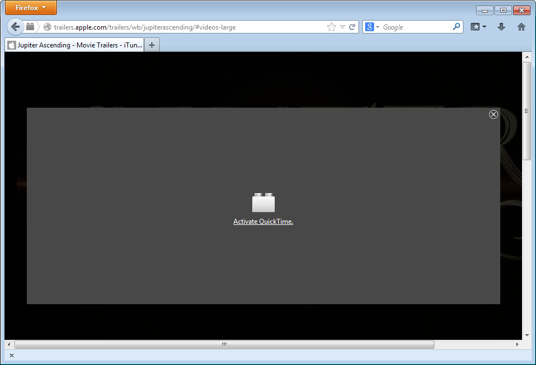
Task: Open a new tab with plus button
Action: [x=152, y=45]
